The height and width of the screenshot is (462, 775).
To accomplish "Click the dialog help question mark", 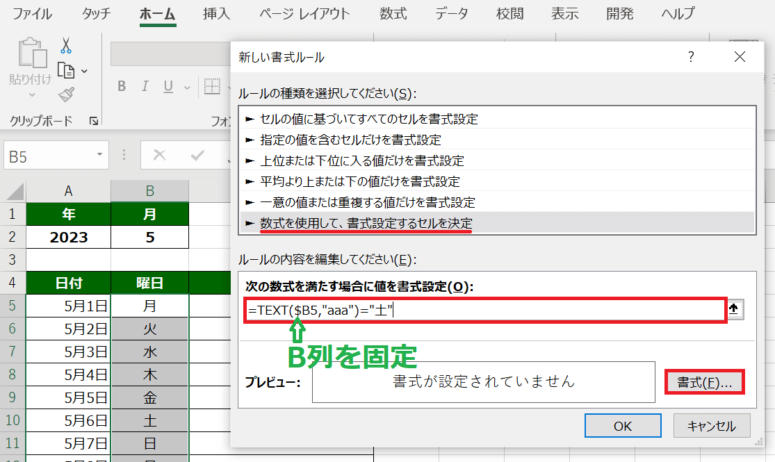I will click(x=691, y=57).
